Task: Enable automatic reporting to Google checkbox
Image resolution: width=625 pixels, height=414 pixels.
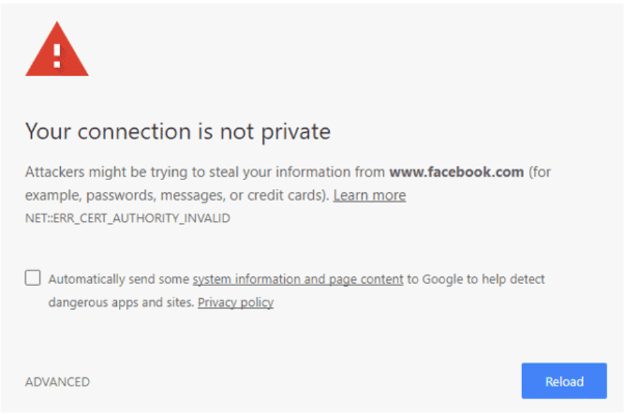Action: click(32, 278)
